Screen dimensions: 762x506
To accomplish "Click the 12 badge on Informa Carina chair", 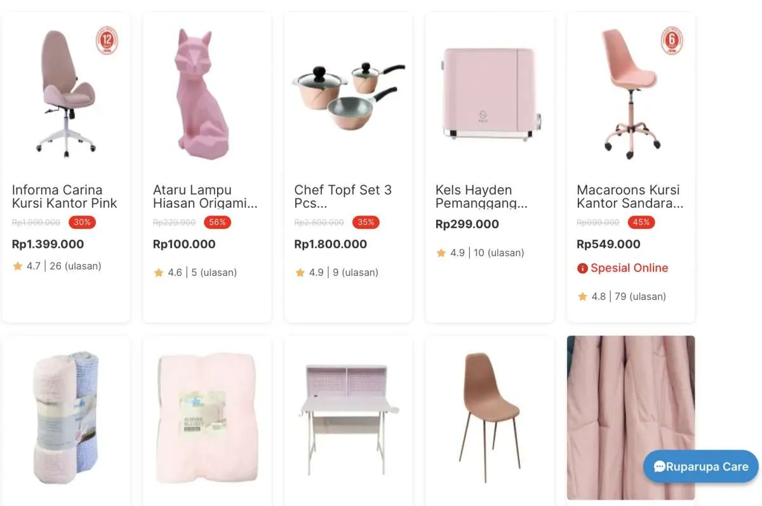I will tap(107, 41).
